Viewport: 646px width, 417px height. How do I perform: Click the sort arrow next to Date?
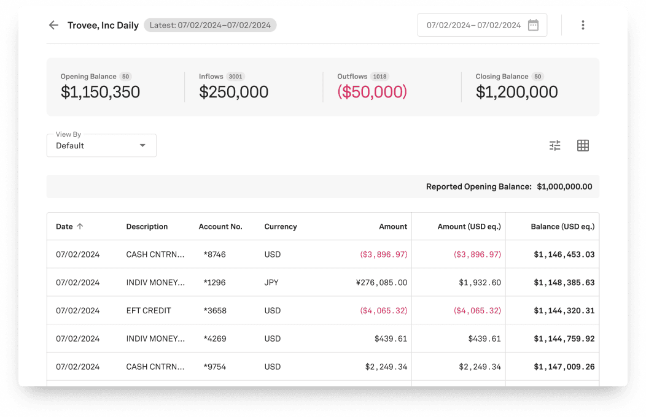(80, 226)
